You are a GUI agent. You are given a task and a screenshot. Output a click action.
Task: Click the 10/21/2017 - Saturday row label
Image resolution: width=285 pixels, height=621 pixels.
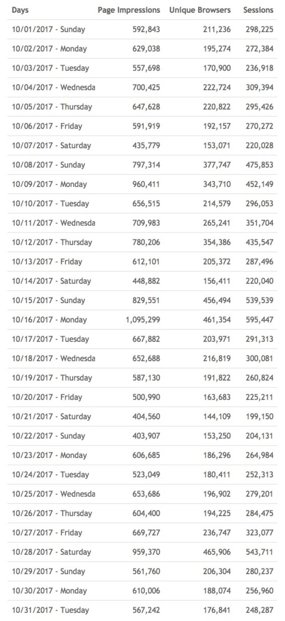click(51, 416)
